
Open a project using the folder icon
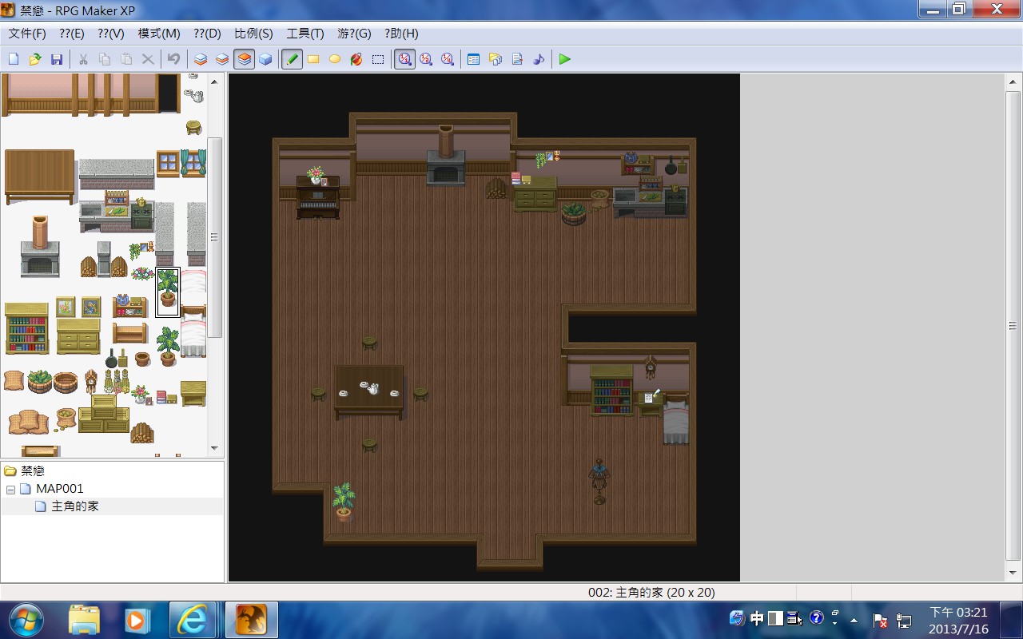click(x=35, y=59)
